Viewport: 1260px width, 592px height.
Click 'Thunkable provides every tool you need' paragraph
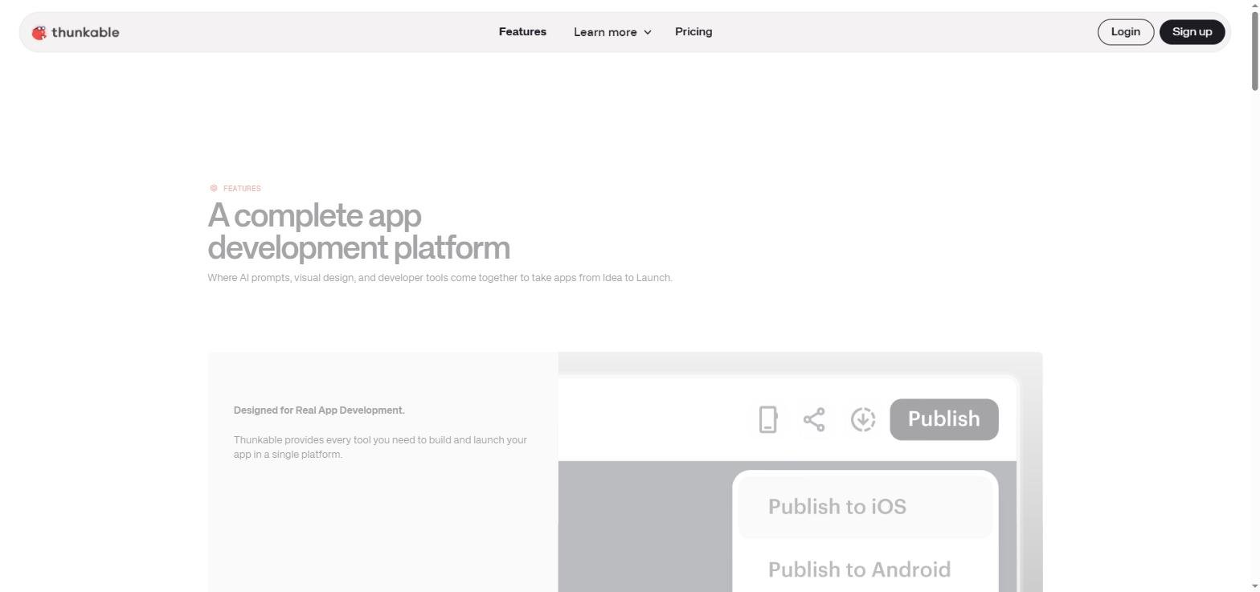[380, 447]
